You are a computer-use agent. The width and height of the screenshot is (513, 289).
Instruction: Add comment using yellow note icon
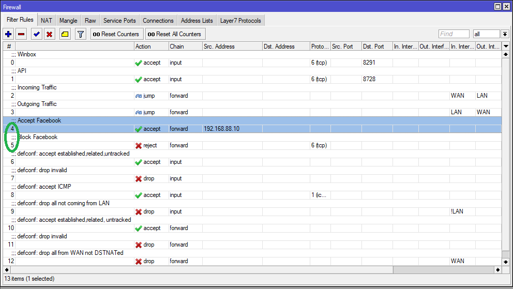65,34
